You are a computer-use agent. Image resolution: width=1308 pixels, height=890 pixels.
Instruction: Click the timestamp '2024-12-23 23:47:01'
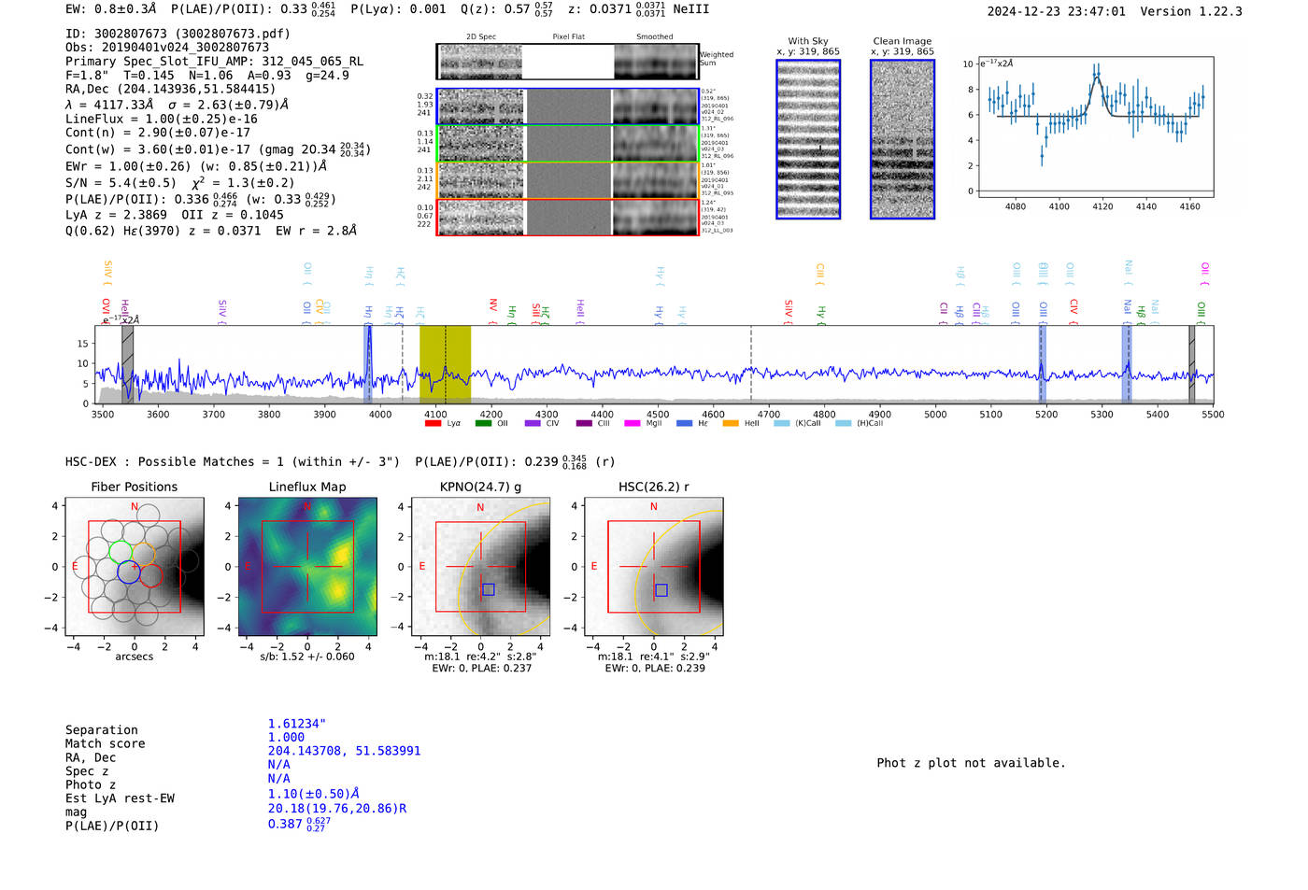click(x=1057, y=12)
